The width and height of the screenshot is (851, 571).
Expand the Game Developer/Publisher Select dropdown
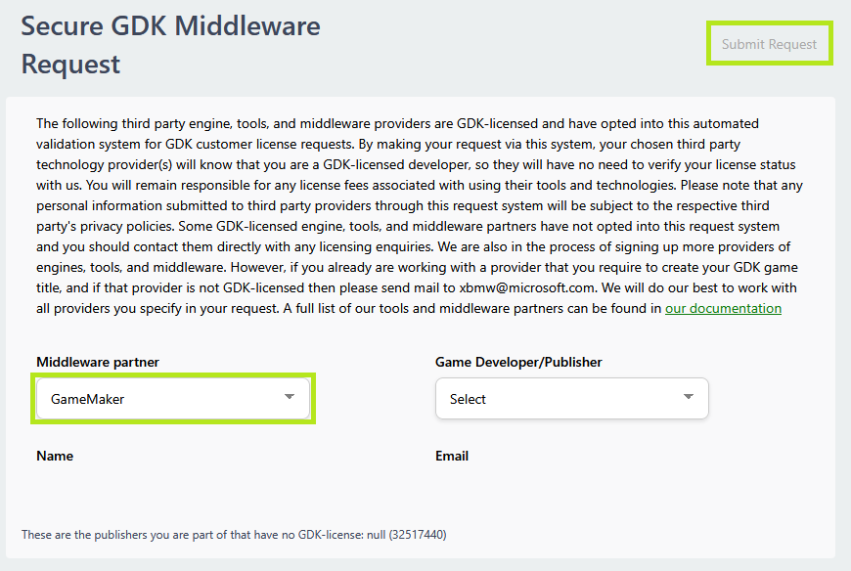(572, 399)
